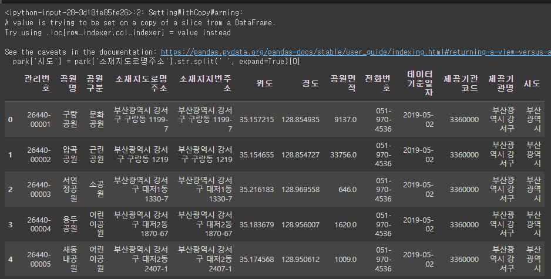Click 소공원 park type cell
The height and width of the screenshot is (279, 551).
click(97, 189)
